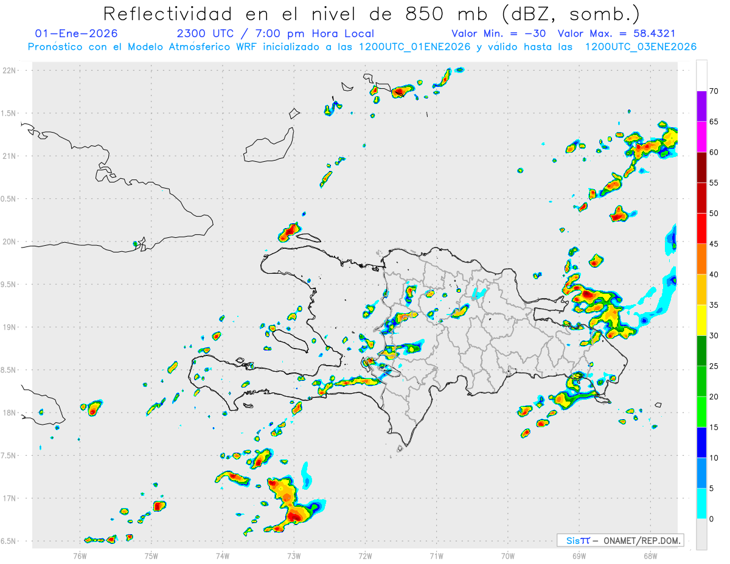Viewport: 730px width, 564px height.
Task: Click the time '2300 UTC / 7:00 pm Hora Local'
Action: click(x=276, y=33)
